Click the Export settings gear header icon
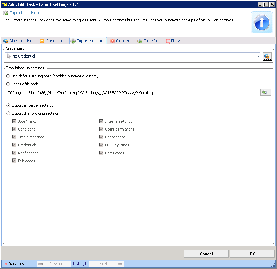 pyautogui.click(x=6, y=13)
